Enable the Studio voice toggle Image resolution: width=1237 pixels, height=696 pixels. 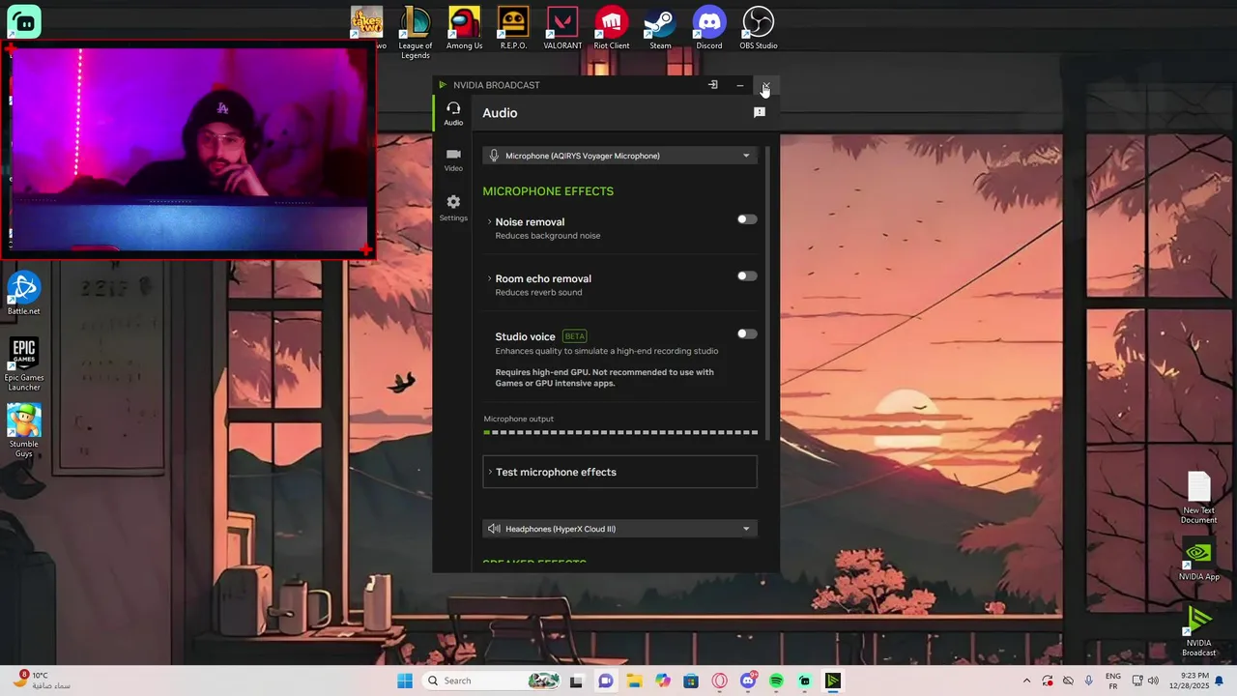pyautogui.click(x=747, y=334)
